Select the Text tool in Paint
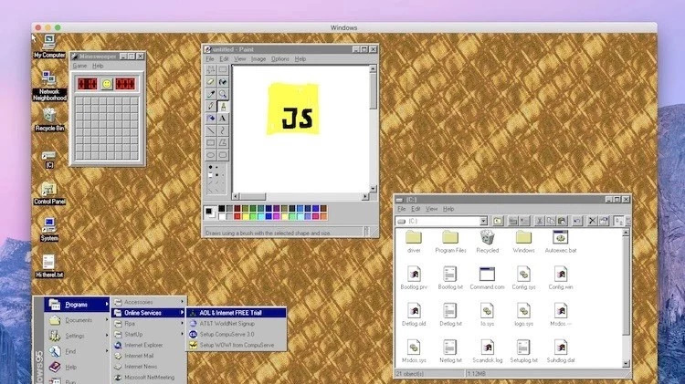 tap(223, 119)
